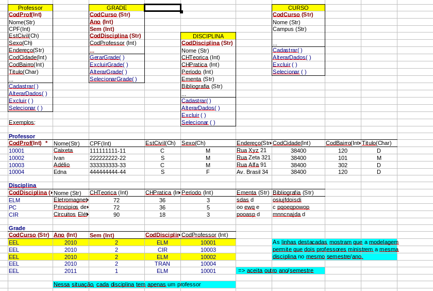The width and height of the screenshot is (433, 291).
Task: Click the cell containing Caixeta
Action: [x=63, y=150]
